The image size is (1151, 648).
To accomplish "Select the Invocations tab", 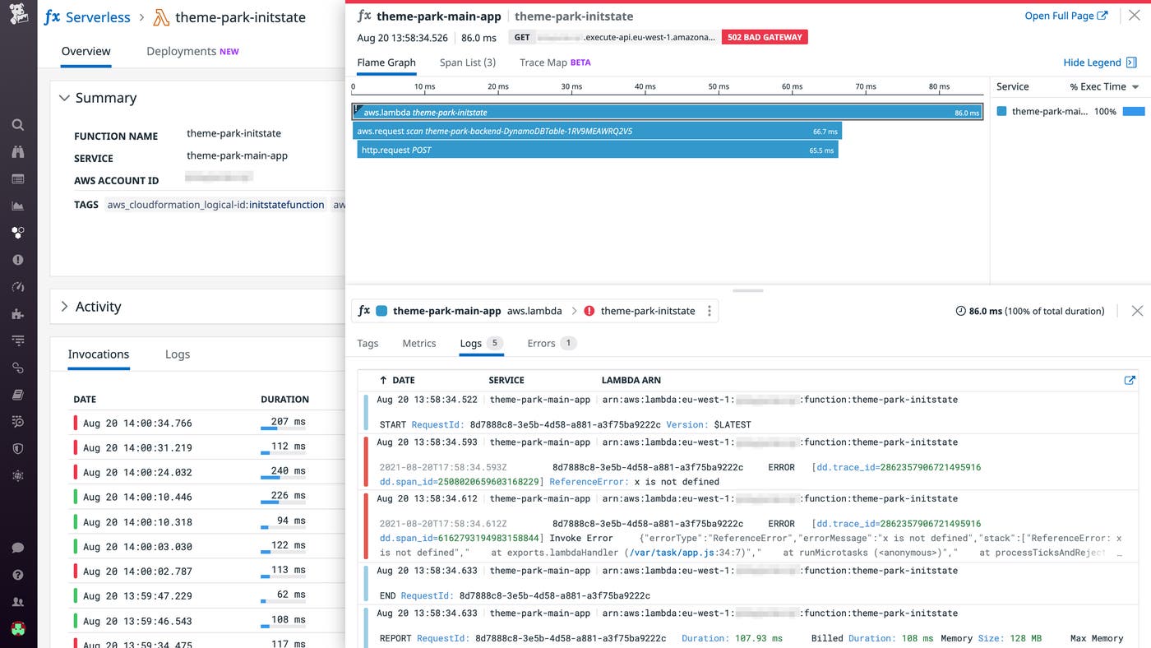I will point(99,354).
